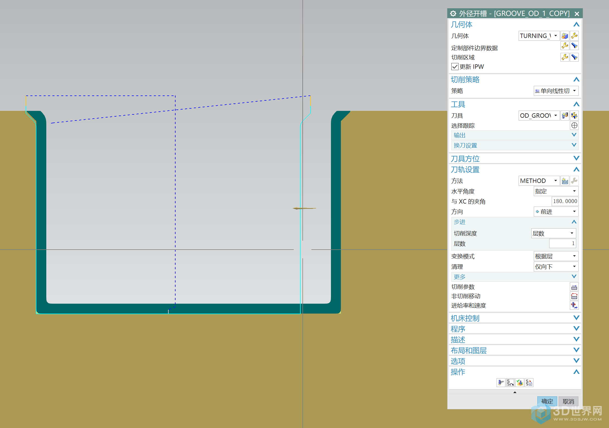This screenshot has width=609, height=428.
Task: Click List tool path icon under 操作
Action: 529,383
